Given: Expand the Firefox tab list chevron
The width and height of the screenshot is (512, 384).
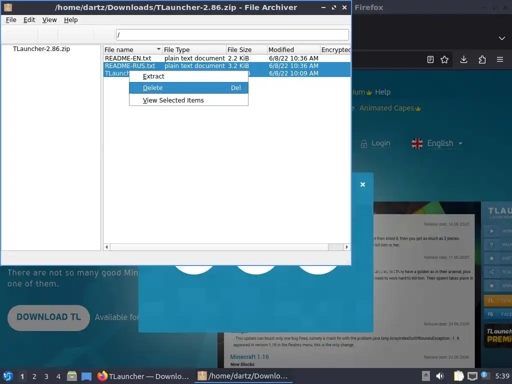Looking at the screenshot, I should 502,38.
